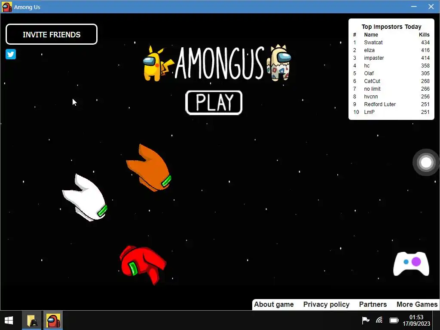Viewport: 440px width, 330px height.
Task: Select leaderboard name Redford Luter
Action: coord(380,104)
